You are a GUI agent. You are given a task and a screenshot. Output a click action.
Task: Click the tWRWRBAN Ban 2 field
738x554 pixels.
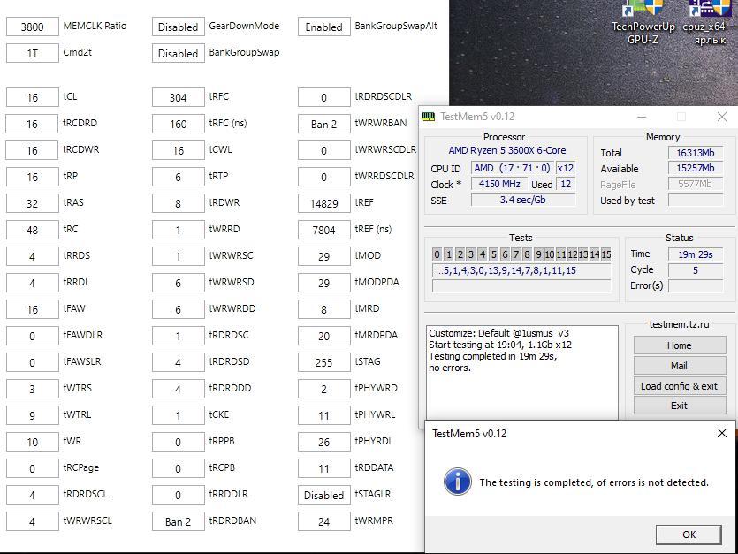(324, 124)
